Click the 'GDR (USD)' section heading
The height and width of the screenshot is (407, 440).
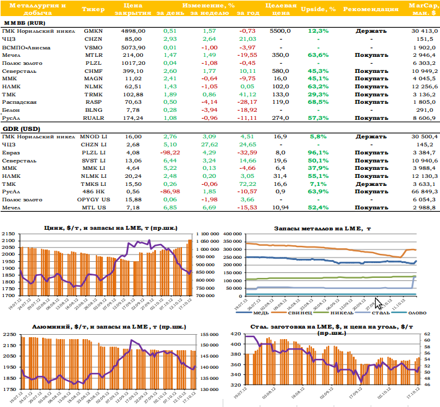pos(21,129)
